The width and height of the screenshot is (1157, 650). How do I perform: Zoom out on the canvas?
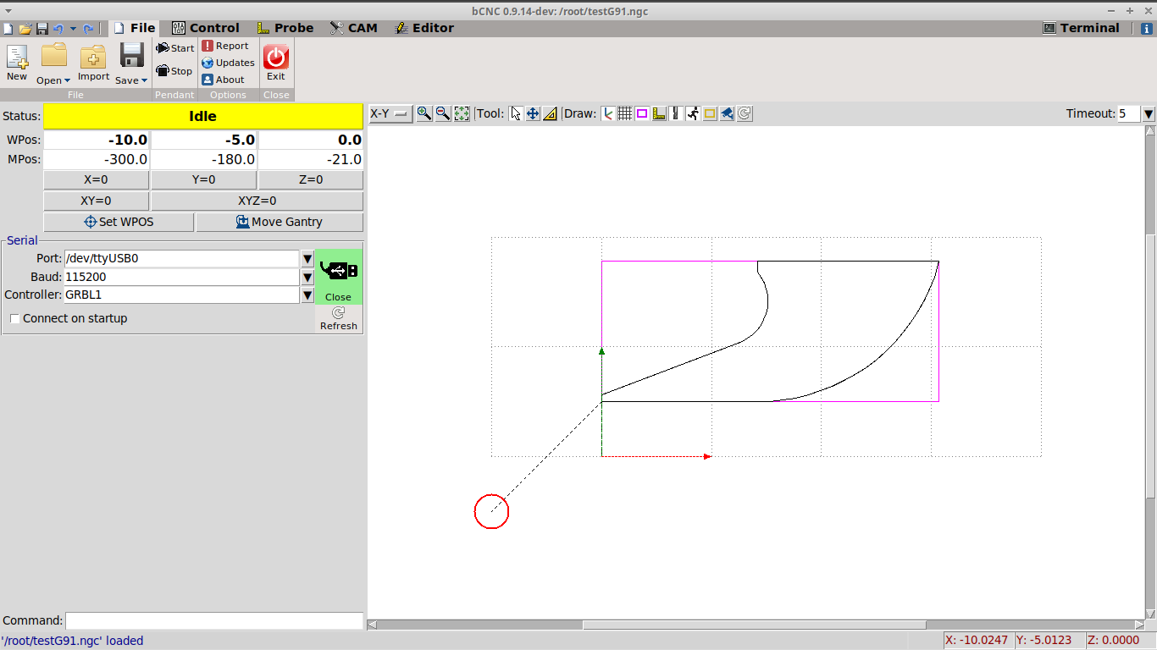click(x=443, y=113)
